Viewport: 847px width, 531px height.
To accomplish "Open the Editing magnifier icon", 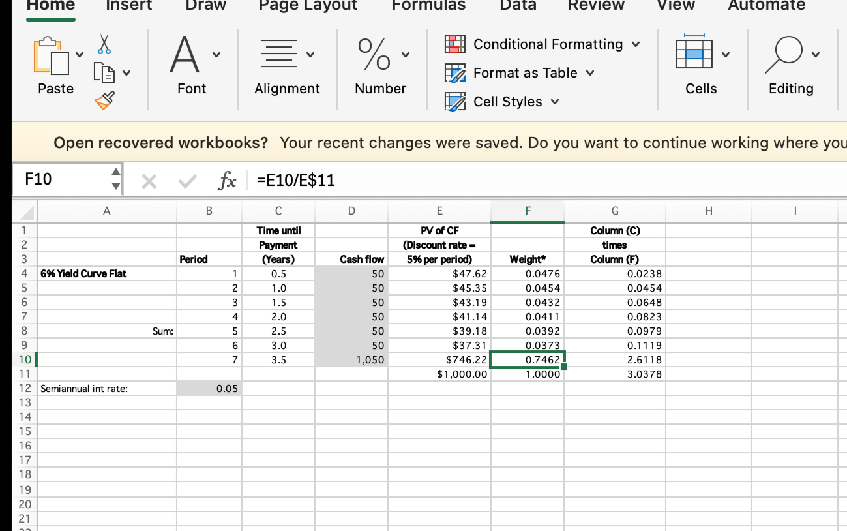I will (784, 55).
